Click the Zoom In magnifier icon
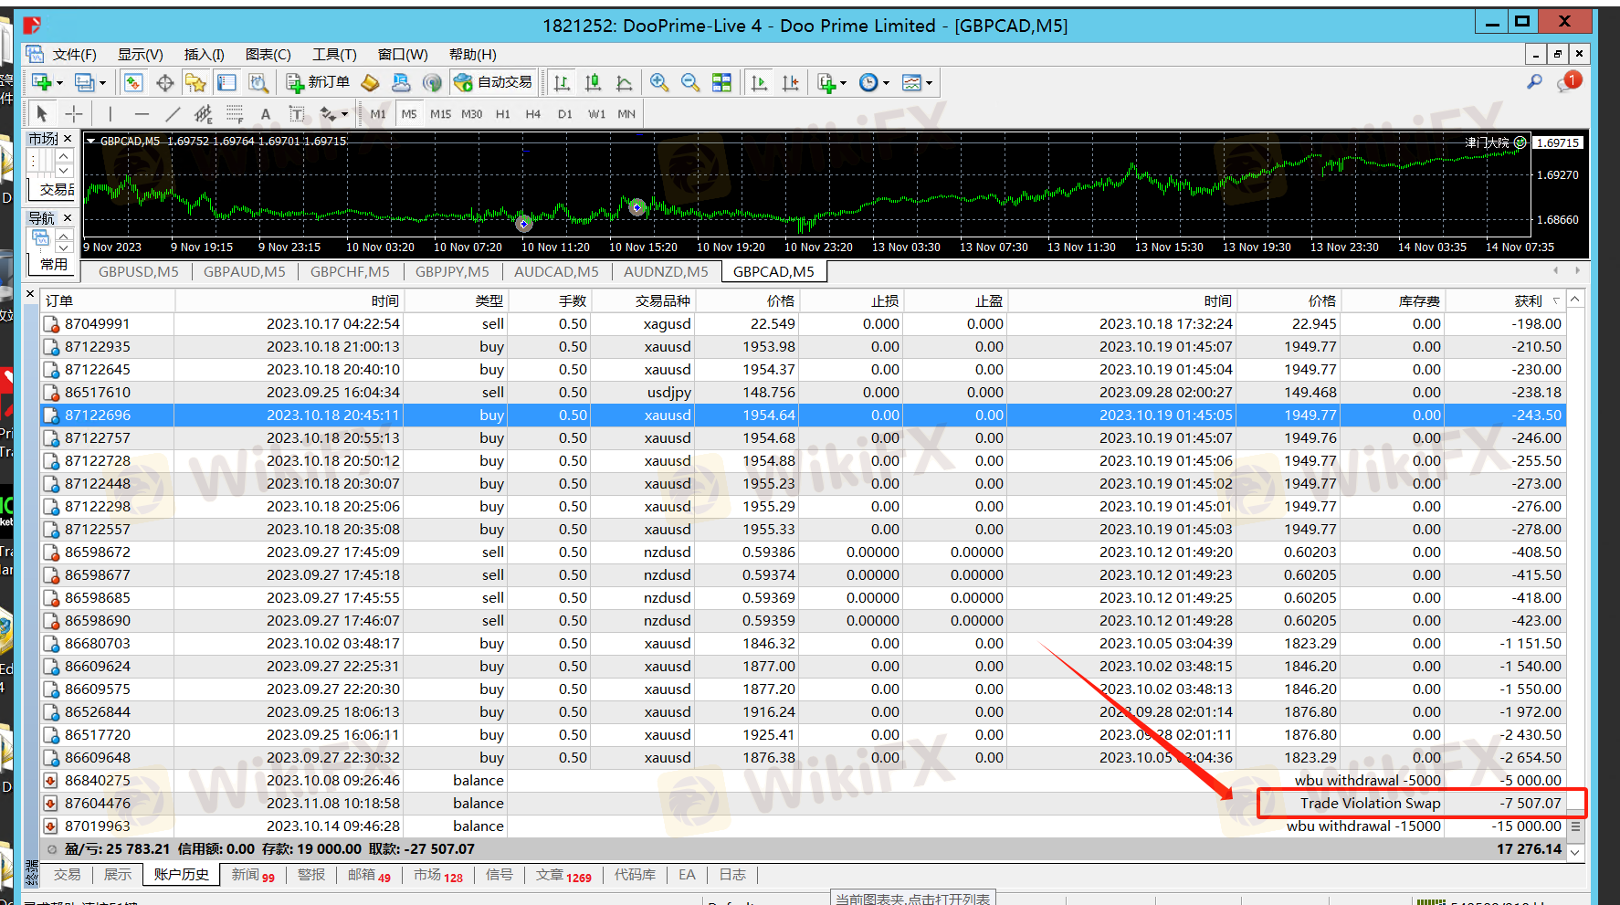The height and width of the screenshot is (905, 1620). coord(659,83)
